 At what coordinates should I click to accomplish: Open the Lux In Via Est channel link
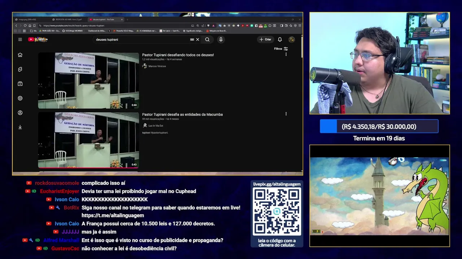[x=156, y=126]
